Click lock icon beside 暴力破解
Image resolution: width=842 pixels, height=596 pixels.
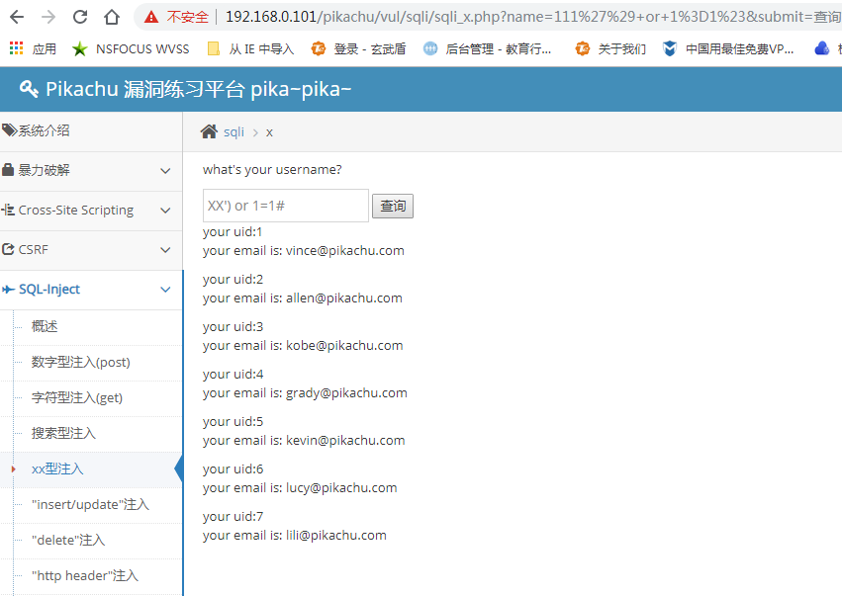click(x=8, y=170)
